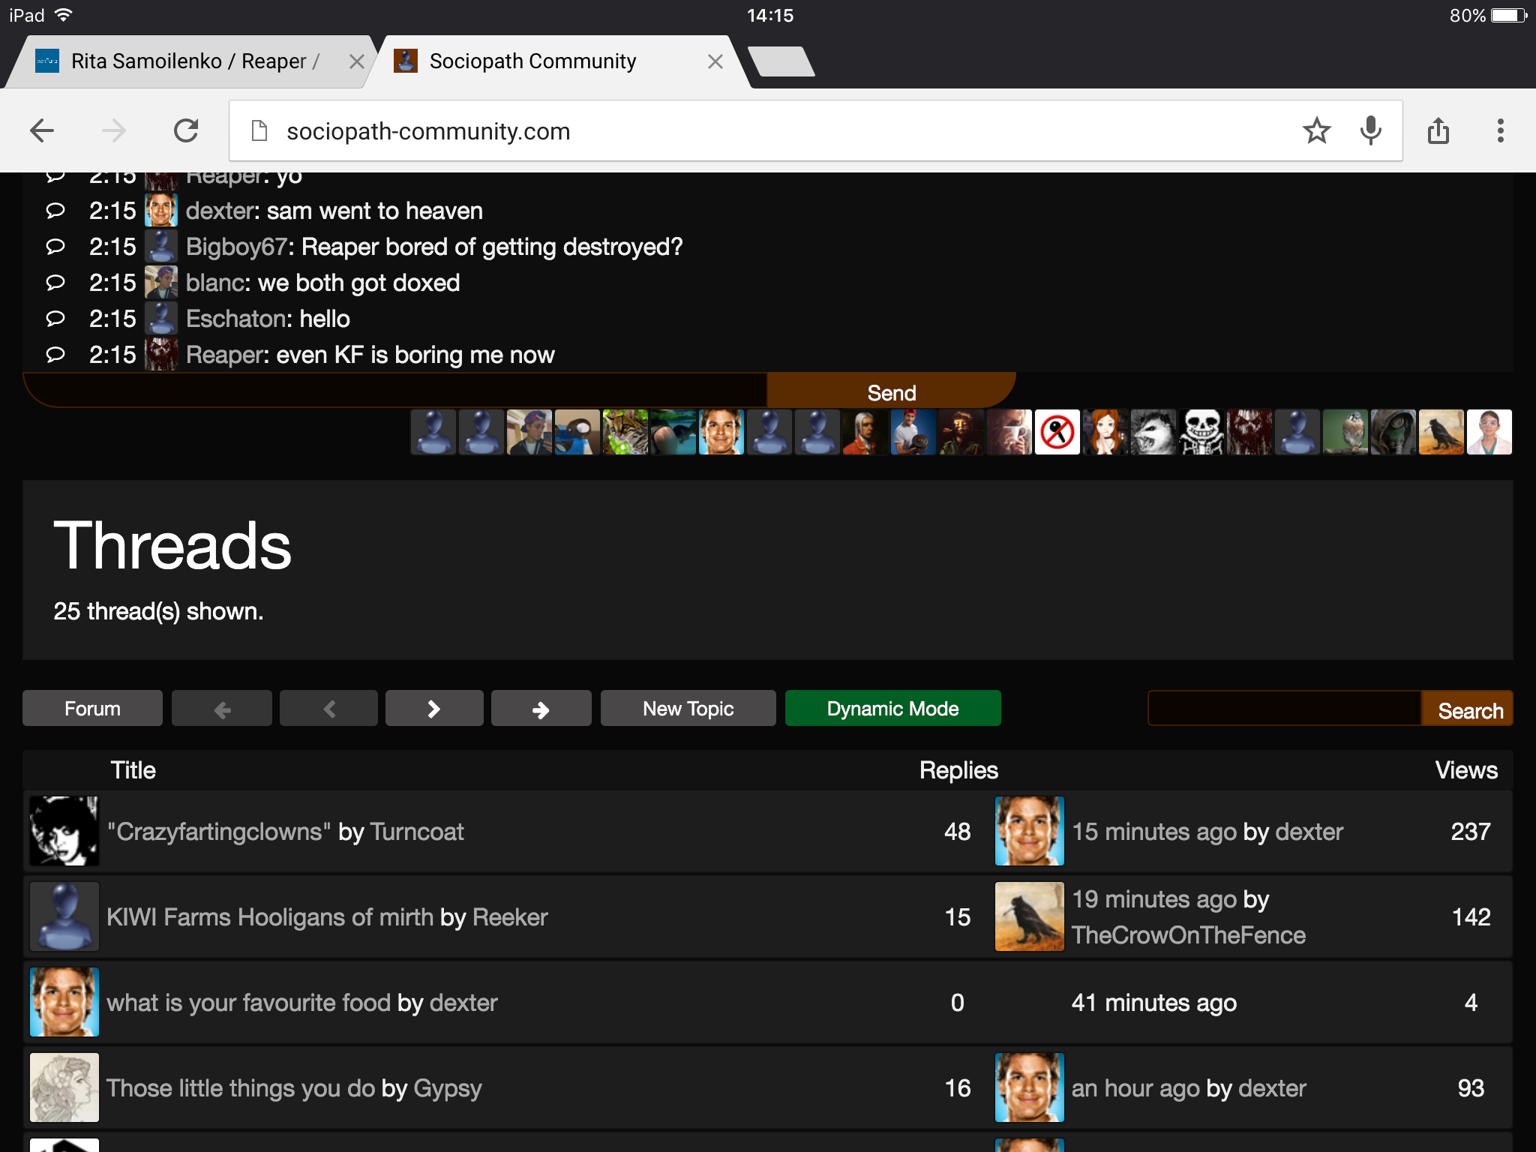The image size is (1536, 1152).
Task: Click dexter's username in the chat
Action: tap(220, 211)
